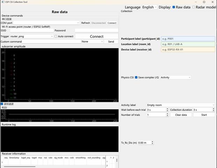Image resolution: width=217 pixels, height=168 pixels.
Task: Click the vertical scrollbar of the receiver table
Action: (x=117, y=160)
